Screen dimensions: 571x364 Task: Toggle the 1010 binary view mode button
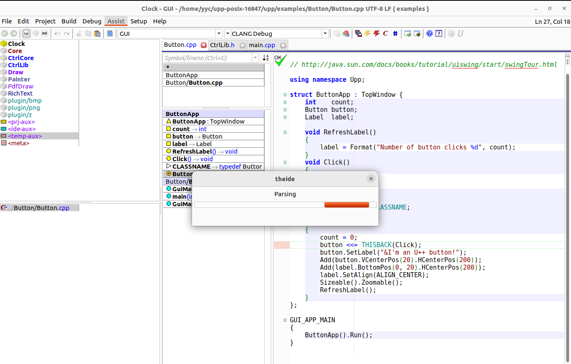45,34
